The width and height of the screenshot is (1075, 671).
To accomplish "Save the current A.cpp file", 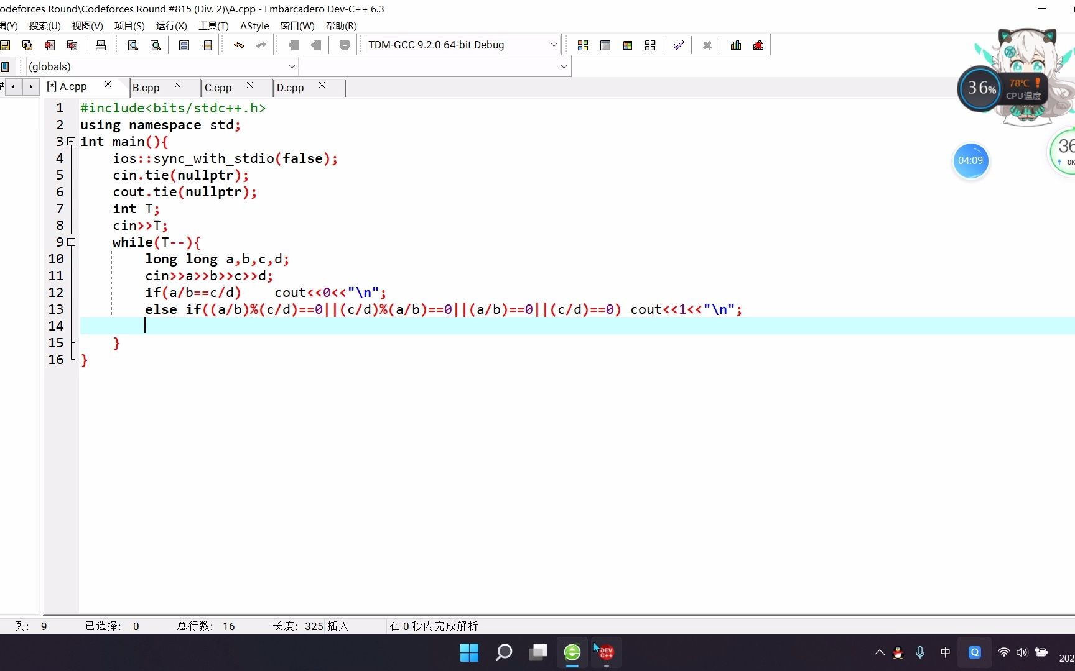I will 6,45.
